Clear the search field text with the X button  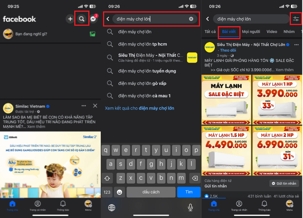191,19
